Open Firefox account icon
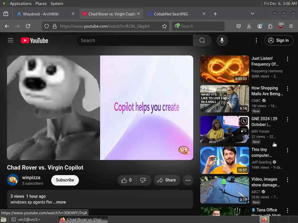The height and width of the screenshot is (223, 298). pyautogui.click(x=260, y=26)
